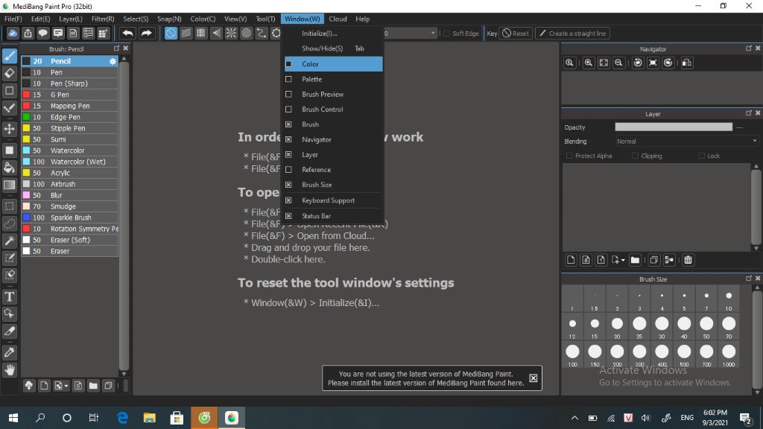Select the Eraser tool in the left toolbar

coord(9,74)
